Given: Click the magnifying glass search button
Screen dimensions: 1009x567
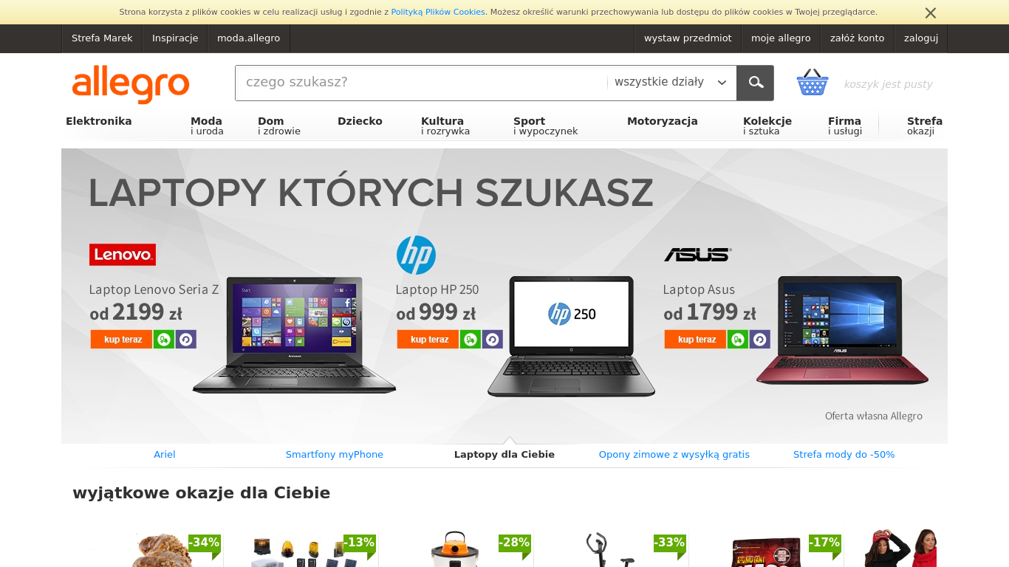Looking at the screenshot, I should [x=755, y=83].
